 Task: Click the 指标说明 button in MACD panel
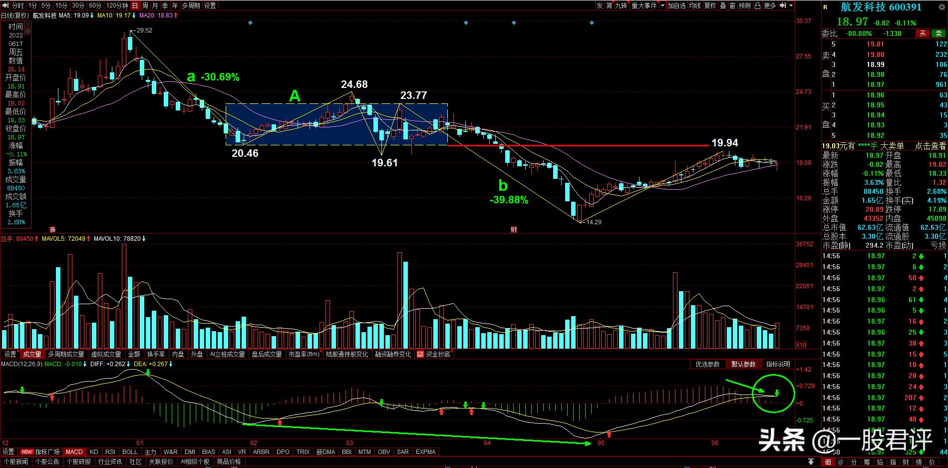coord(778,364)
